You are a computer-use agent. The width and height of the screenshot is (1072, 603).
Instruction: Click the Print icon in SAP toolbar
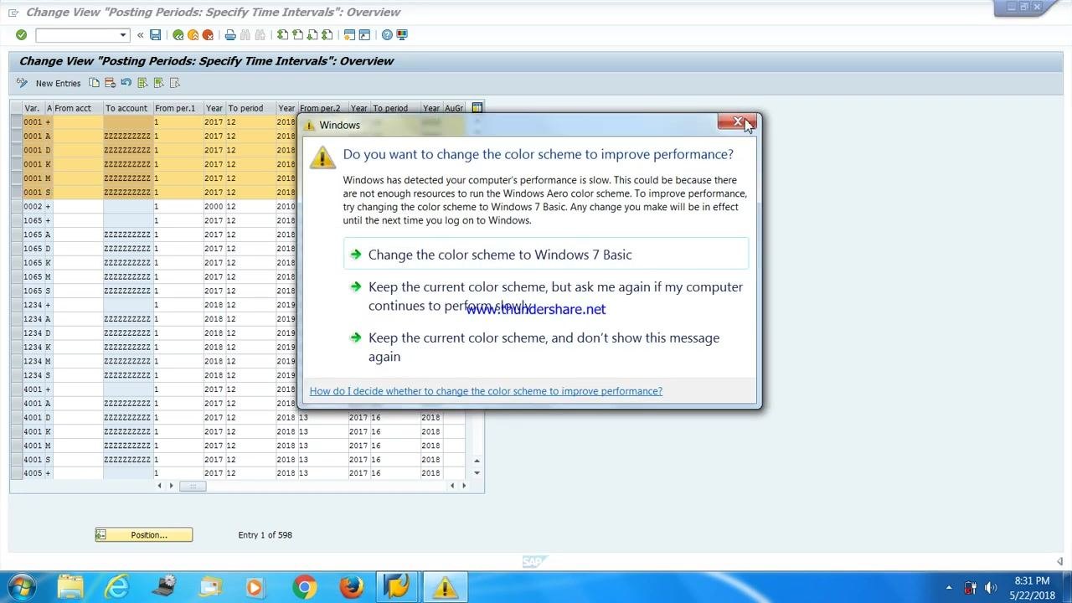tap(230, 34)
